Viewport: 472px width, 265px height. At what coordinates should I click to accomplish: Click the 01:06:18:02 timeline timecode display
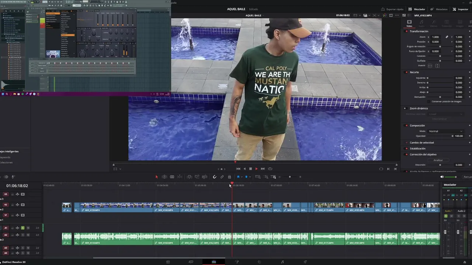click(x=17, y=186)
